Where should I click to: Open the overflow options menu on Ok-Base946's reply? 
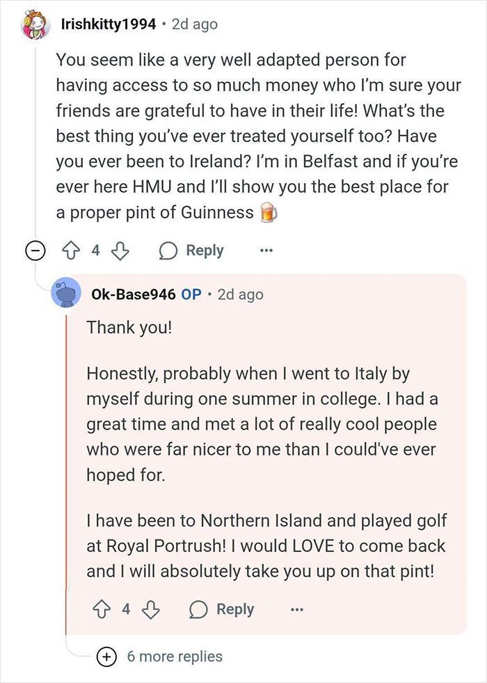(297, 609)
